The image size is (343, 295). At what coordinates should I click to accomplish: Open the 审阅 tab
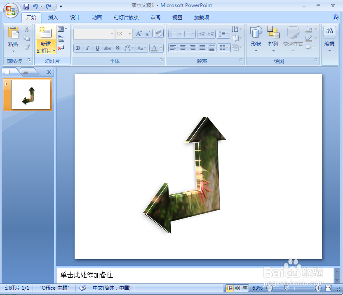coord(155,17)
